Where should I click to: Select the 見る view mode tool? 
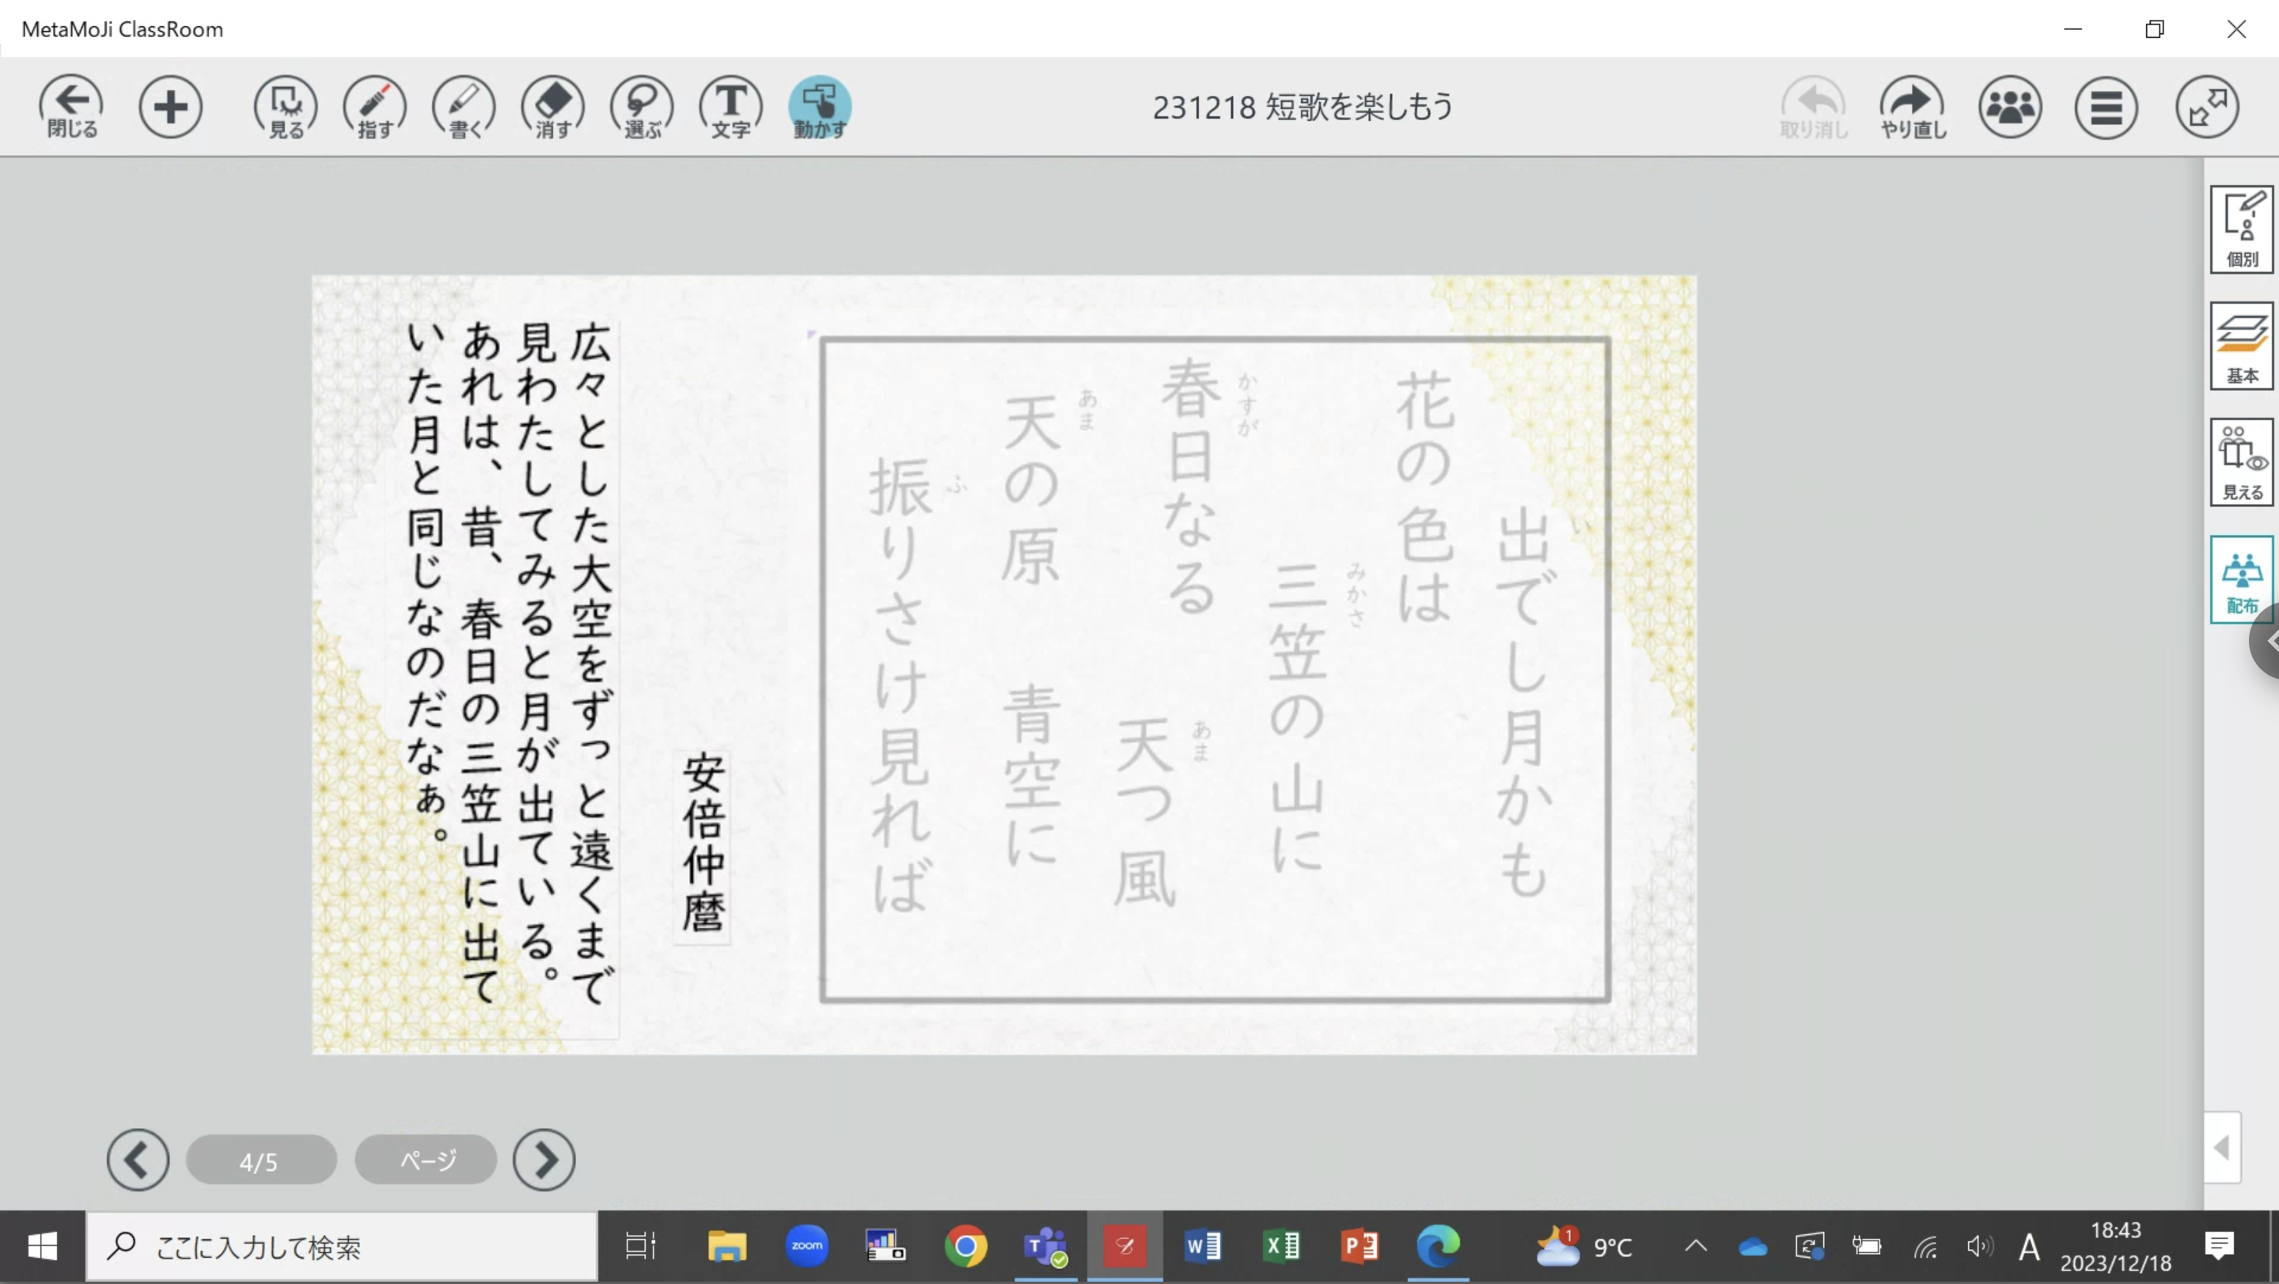pyautogui.click(x=286, y=107)
